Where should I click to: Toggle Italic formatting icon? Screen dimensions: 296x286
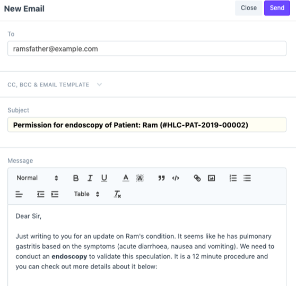(x=90, y=178)
